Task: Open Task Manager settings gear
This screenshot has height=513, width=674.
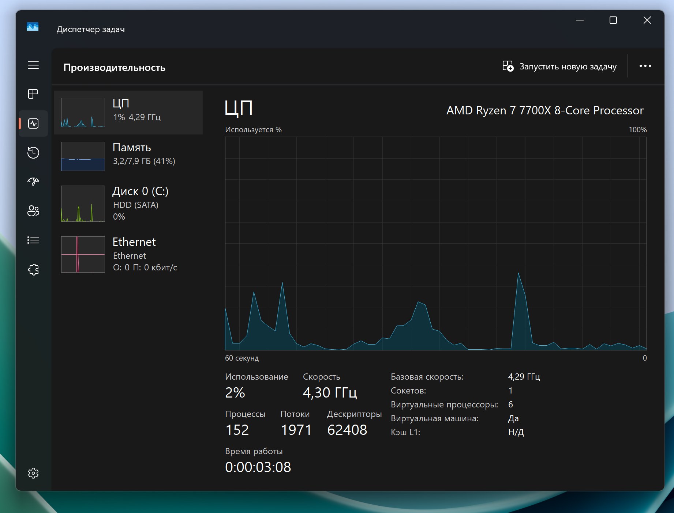Action: (33, 473)
